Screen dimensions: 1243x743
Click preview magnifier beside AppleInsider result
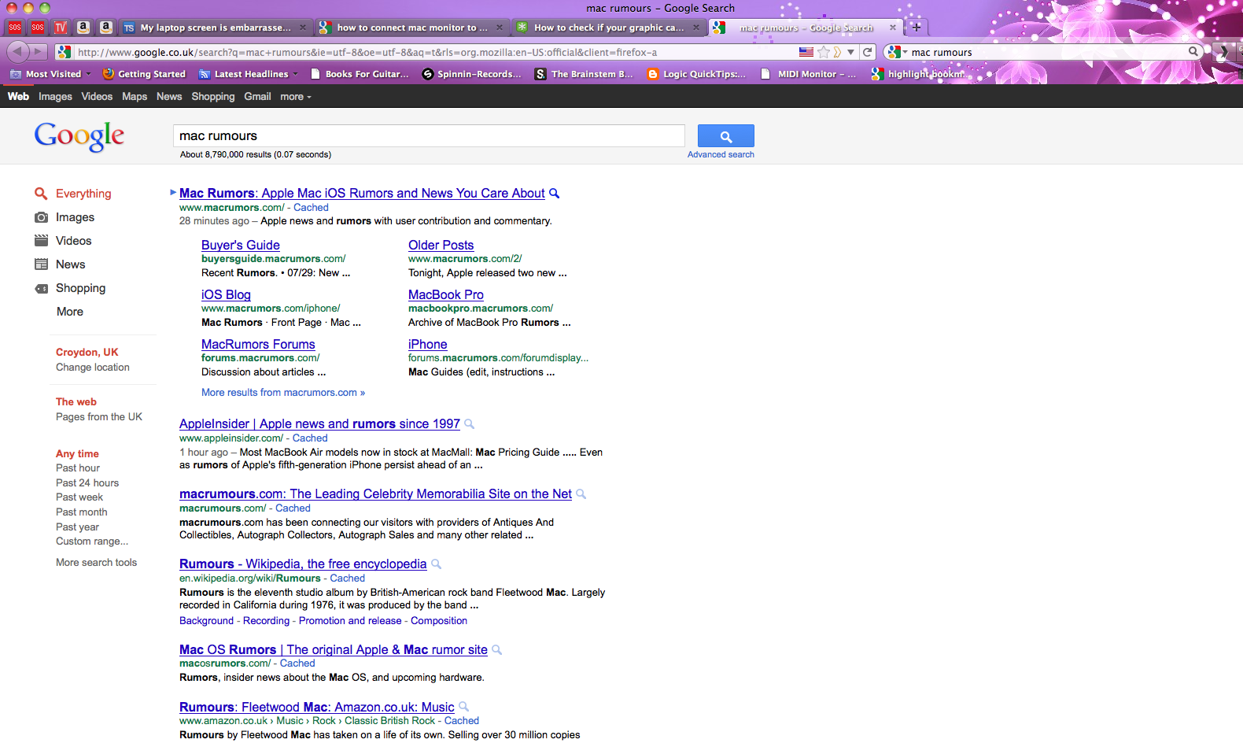pos(470,424)
